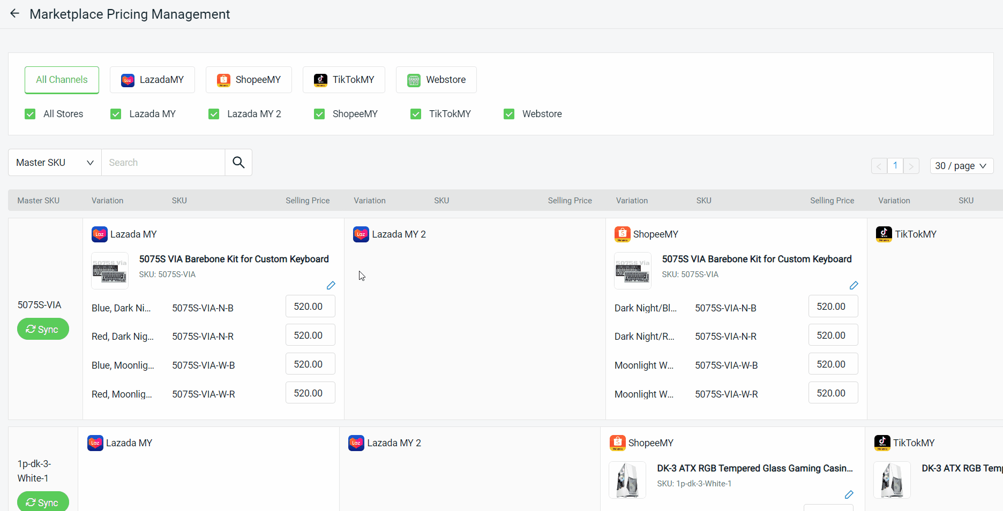Edit the ShopeeMY 5075S VIA listing pencil icon

(854, 286)
